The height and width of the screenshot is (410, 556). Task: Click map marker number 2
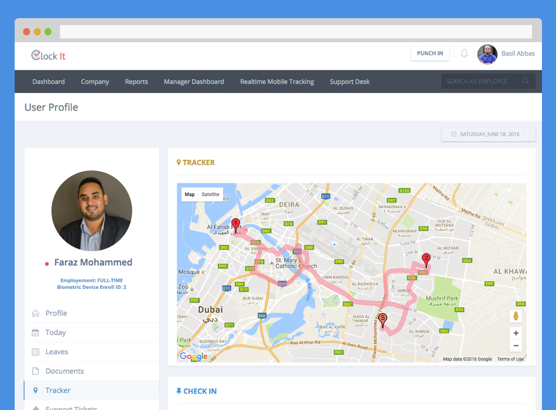[426, 260]
